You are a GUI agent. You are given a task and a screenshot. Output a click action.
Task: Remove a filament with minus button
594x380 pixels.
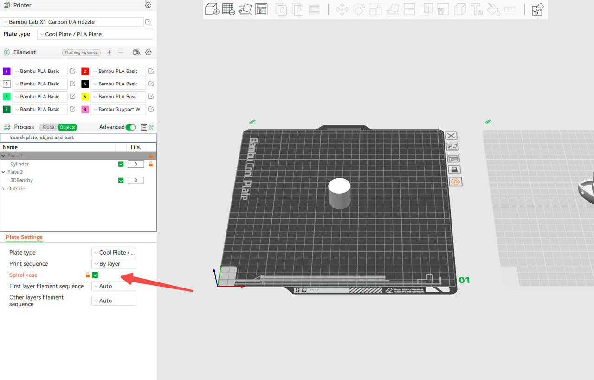[x=121, y=52]
